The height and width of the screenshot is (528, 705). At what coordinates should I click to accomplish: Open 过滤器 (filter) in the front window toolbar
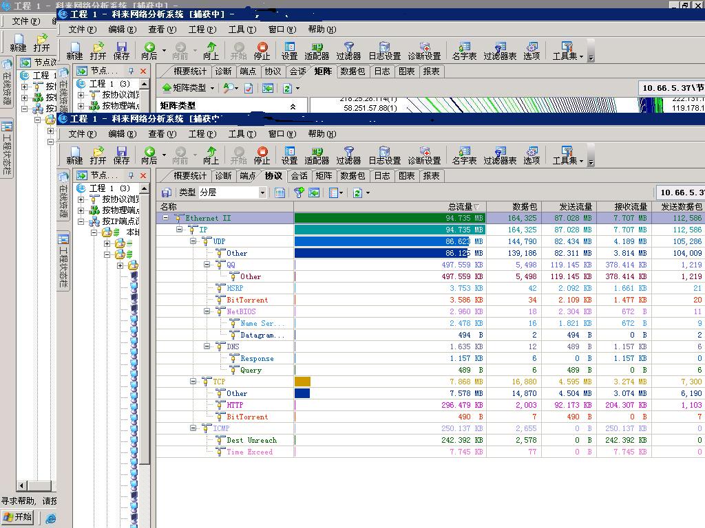coord(348,155)
